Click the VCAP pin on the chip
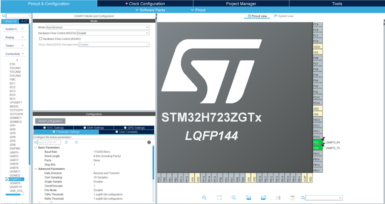This screenshot has height=204, width=385. click(x=304, y=178)
